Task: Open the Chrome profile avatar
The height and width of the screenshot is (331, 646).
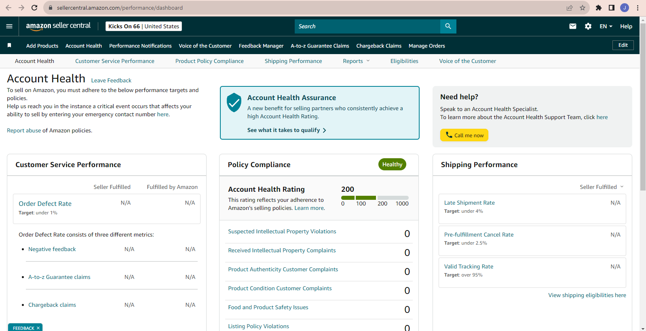Action: coord(625,8)
